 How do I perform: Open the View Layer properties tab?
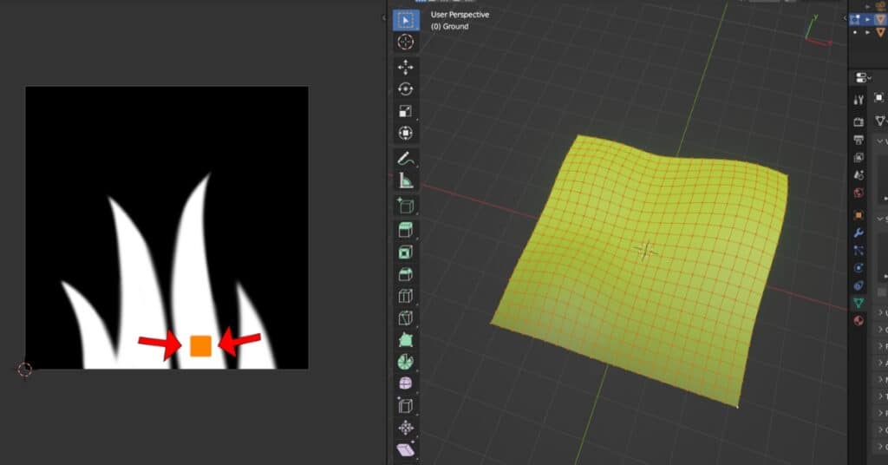pyautogui.click(x=859, y=157)
